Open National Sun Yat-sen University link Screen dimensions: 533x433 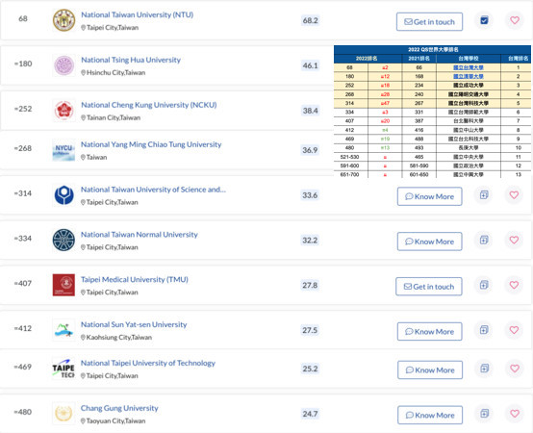[134, 324]
